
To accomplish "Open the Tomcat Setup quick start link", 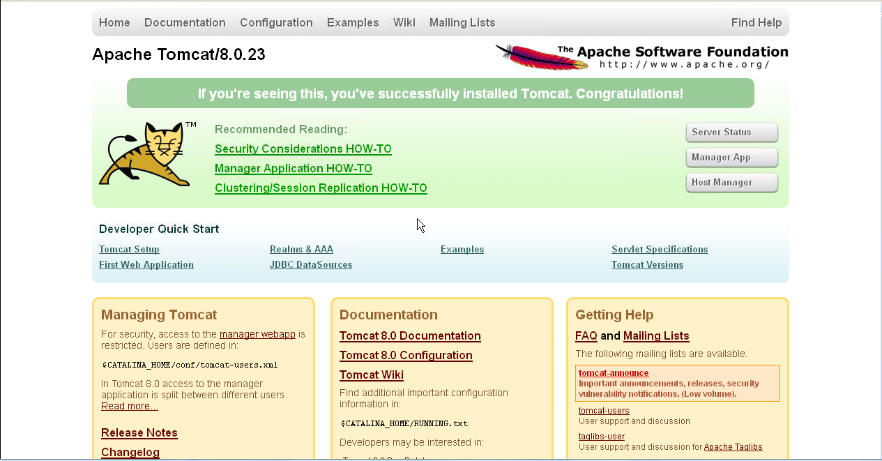I will [129, 249].
